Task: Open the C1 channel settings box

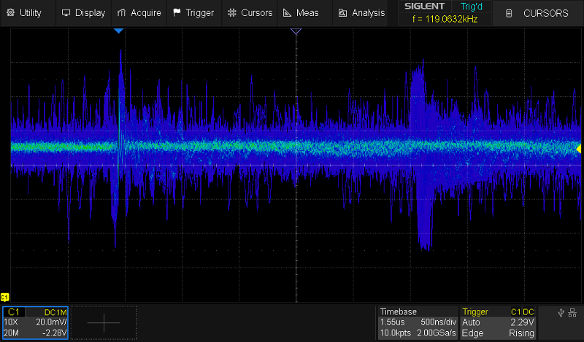Action: coord(35,322)
